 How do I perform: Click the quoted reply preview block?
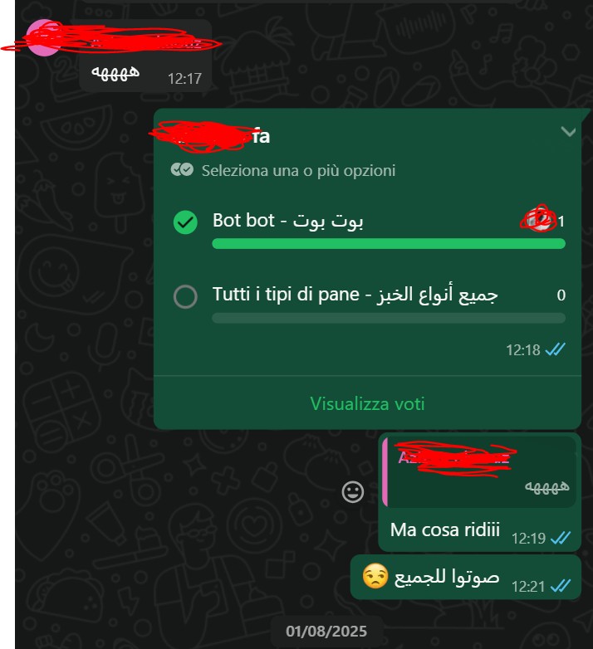pyautogui.click(x=479, y=472)
